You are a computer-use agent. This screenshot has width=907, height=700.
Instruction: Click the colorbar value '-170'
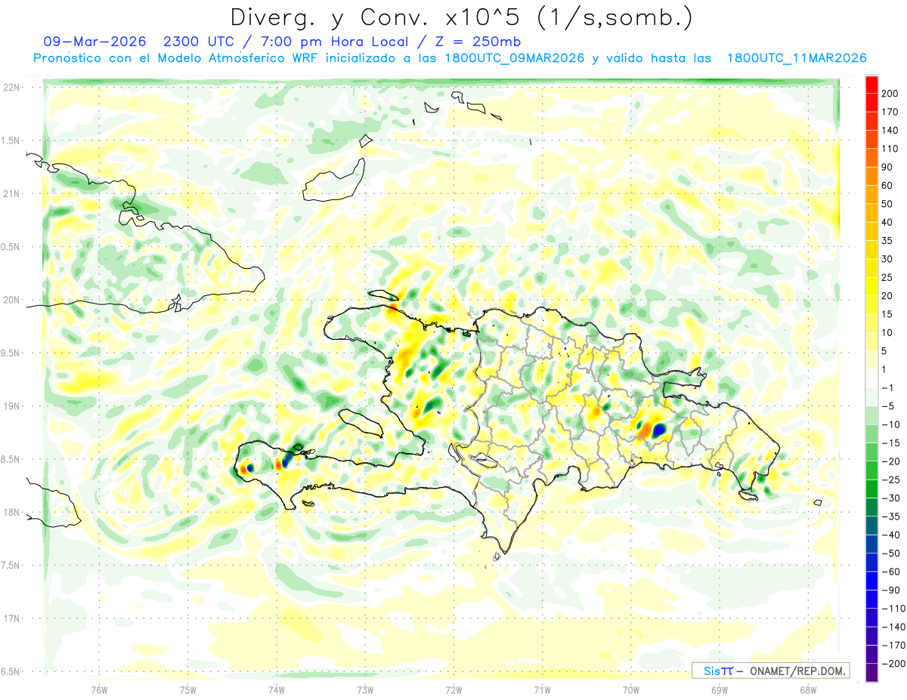[x=893, y=645]
